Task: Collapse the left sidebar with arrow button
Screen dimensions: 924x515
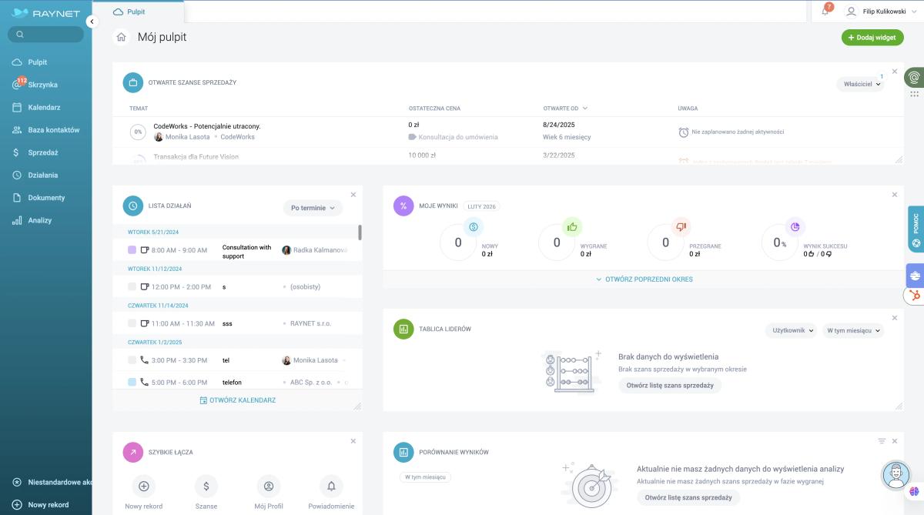Action: (92, 22)
